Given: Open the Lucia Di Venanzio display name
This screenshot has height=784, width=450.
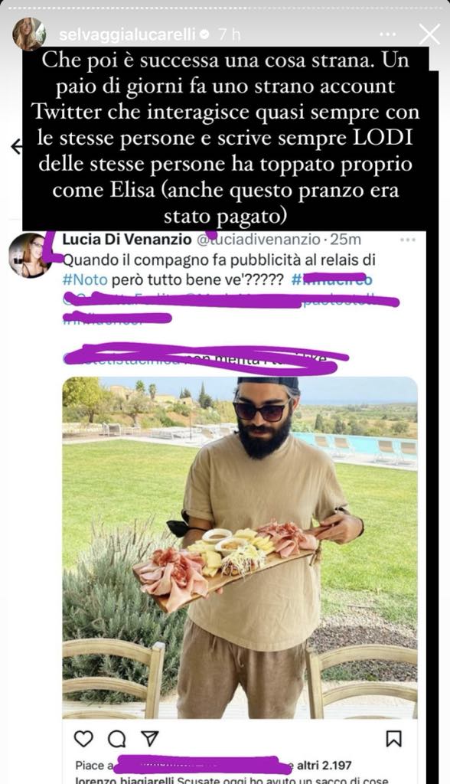Looking at the screenshot, I should pyautogui.click(x=127, y=240).
